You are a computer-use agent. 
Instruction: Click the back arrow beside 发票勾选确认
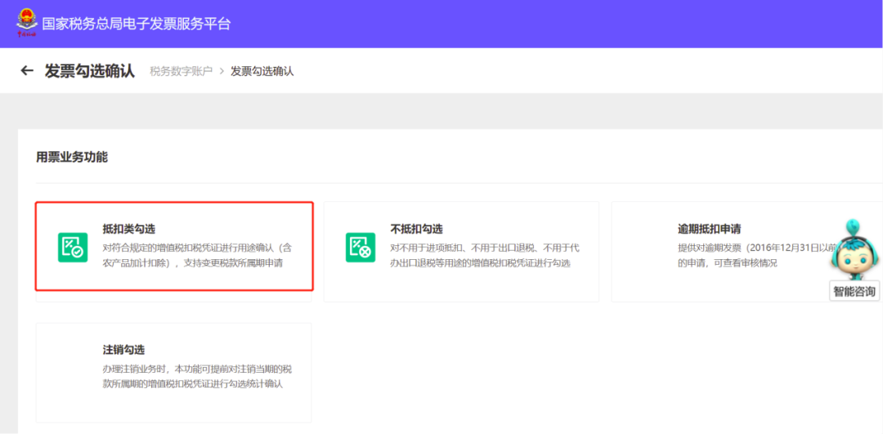point(27,71)
